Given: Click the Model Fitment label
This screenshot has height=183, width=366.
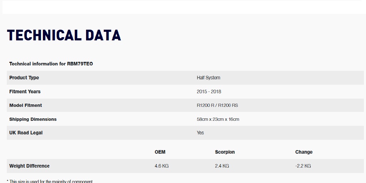Looking at the screenshot, I should click(26, 105).
